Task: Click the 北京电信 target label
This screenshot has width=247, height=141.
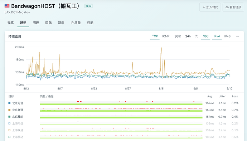Action: click(18, 103)
